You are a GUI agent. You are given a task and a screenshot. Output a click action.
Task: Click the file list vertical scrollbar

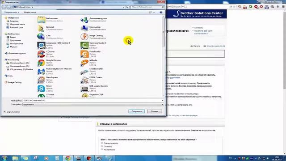164,56
